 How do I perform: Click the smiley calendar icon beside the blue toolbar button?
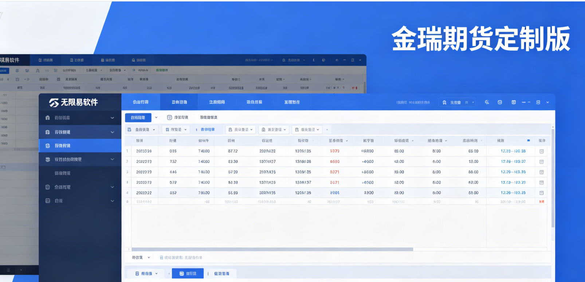coord(169,117)
